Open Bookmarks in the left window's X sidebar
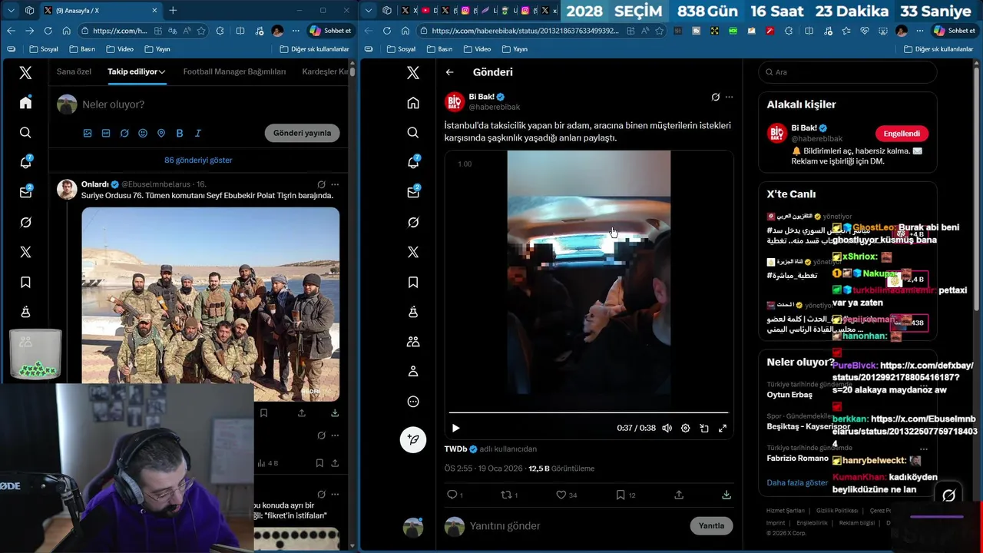 coord(25,283)
